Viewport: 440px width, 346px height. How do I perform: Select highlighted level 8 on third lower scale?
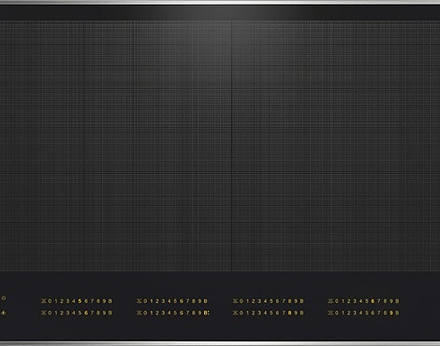(289, 312)
